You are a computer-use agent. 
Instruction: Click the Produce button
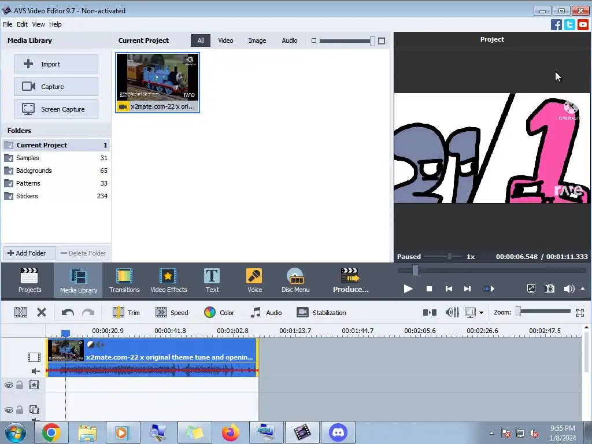(351, 280)
